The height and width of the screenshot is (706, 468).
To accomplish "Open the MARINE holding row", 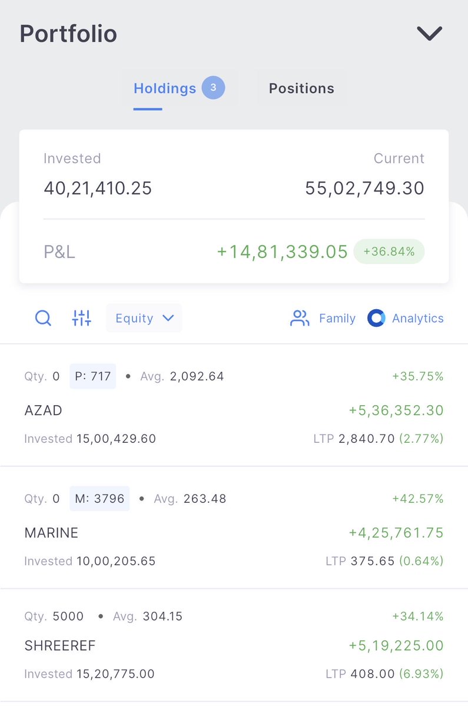I will click(234, 528).
